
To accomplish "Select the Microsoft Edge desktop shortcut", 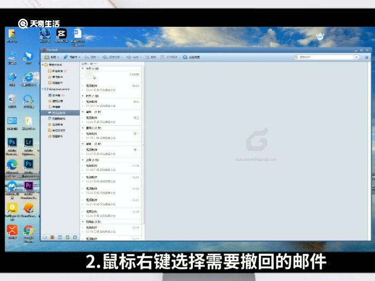I will [12, 168].
